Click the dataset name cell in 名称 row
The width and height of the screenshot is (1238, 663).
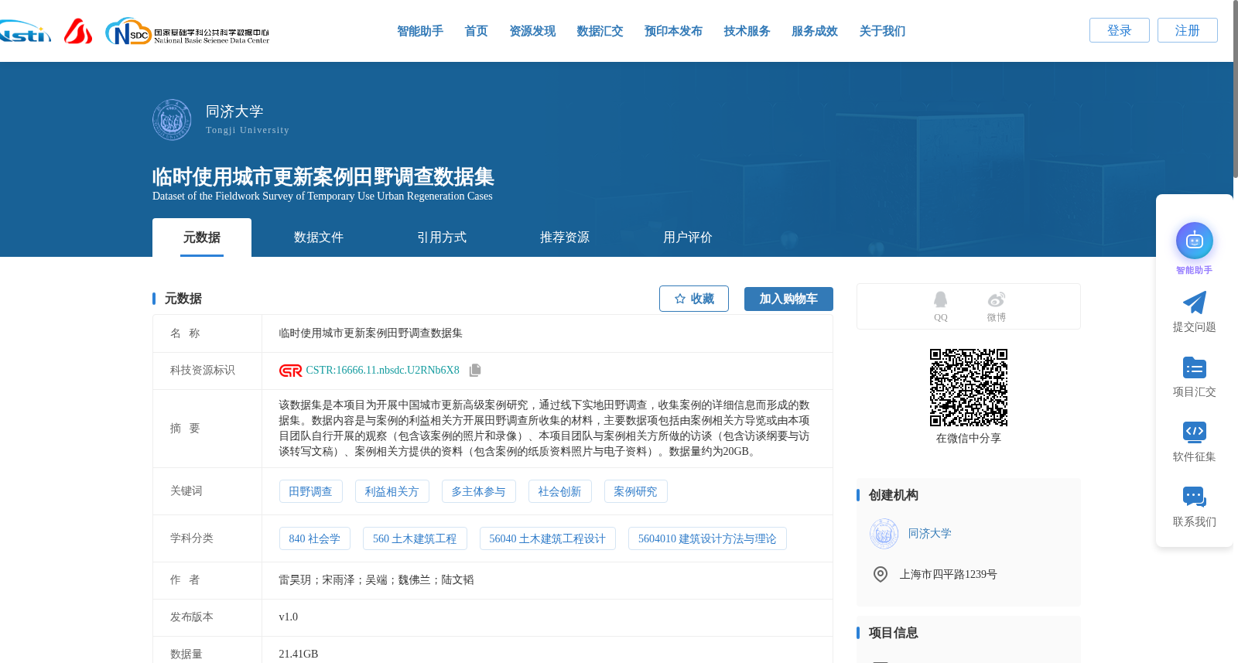547,333
